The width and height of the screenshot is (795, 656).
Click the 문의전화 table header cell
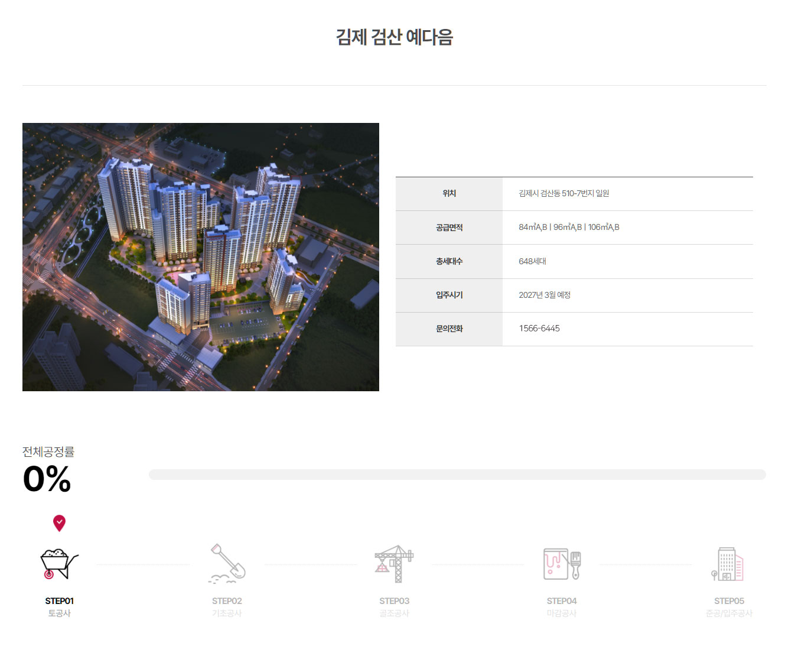(x=449, y=329)
